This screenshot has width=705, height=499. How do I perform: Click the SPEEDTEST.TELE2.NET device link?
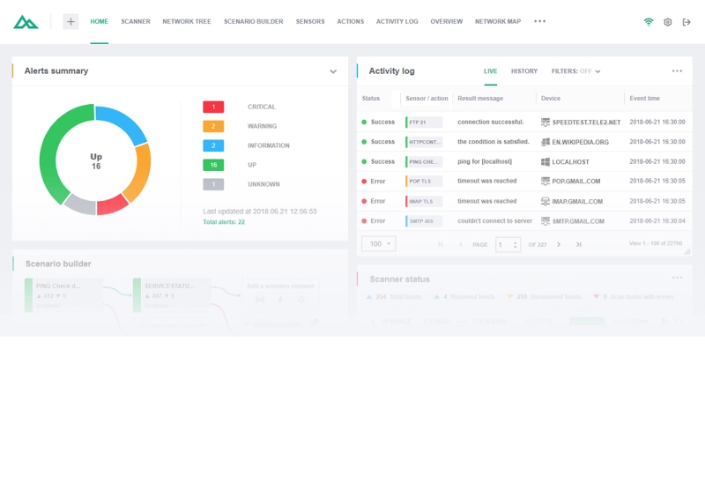[586, 123]
